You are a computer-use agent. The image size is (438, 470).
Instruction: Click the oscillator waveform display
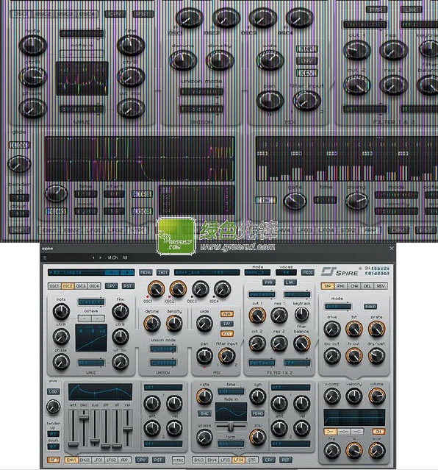click(91, 338)
